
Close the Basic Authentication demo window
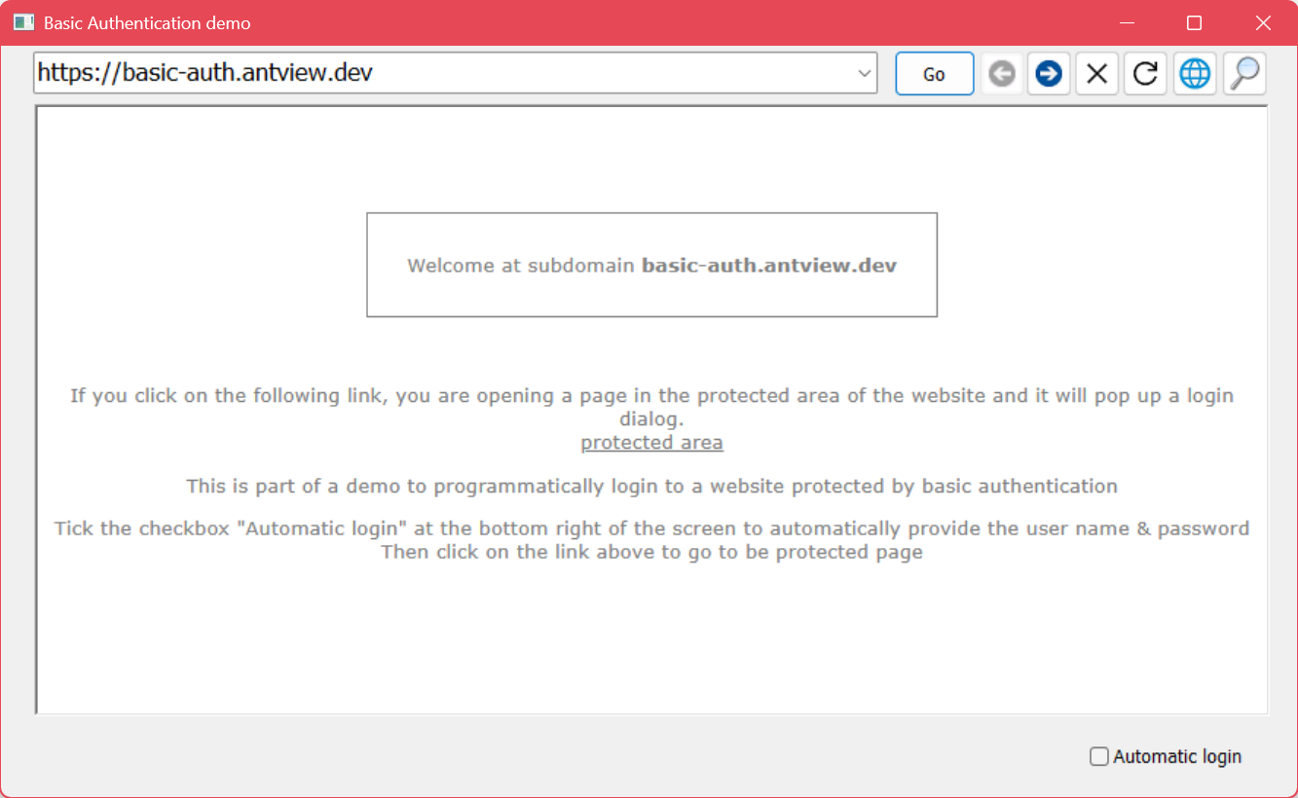pos(1262,22)
